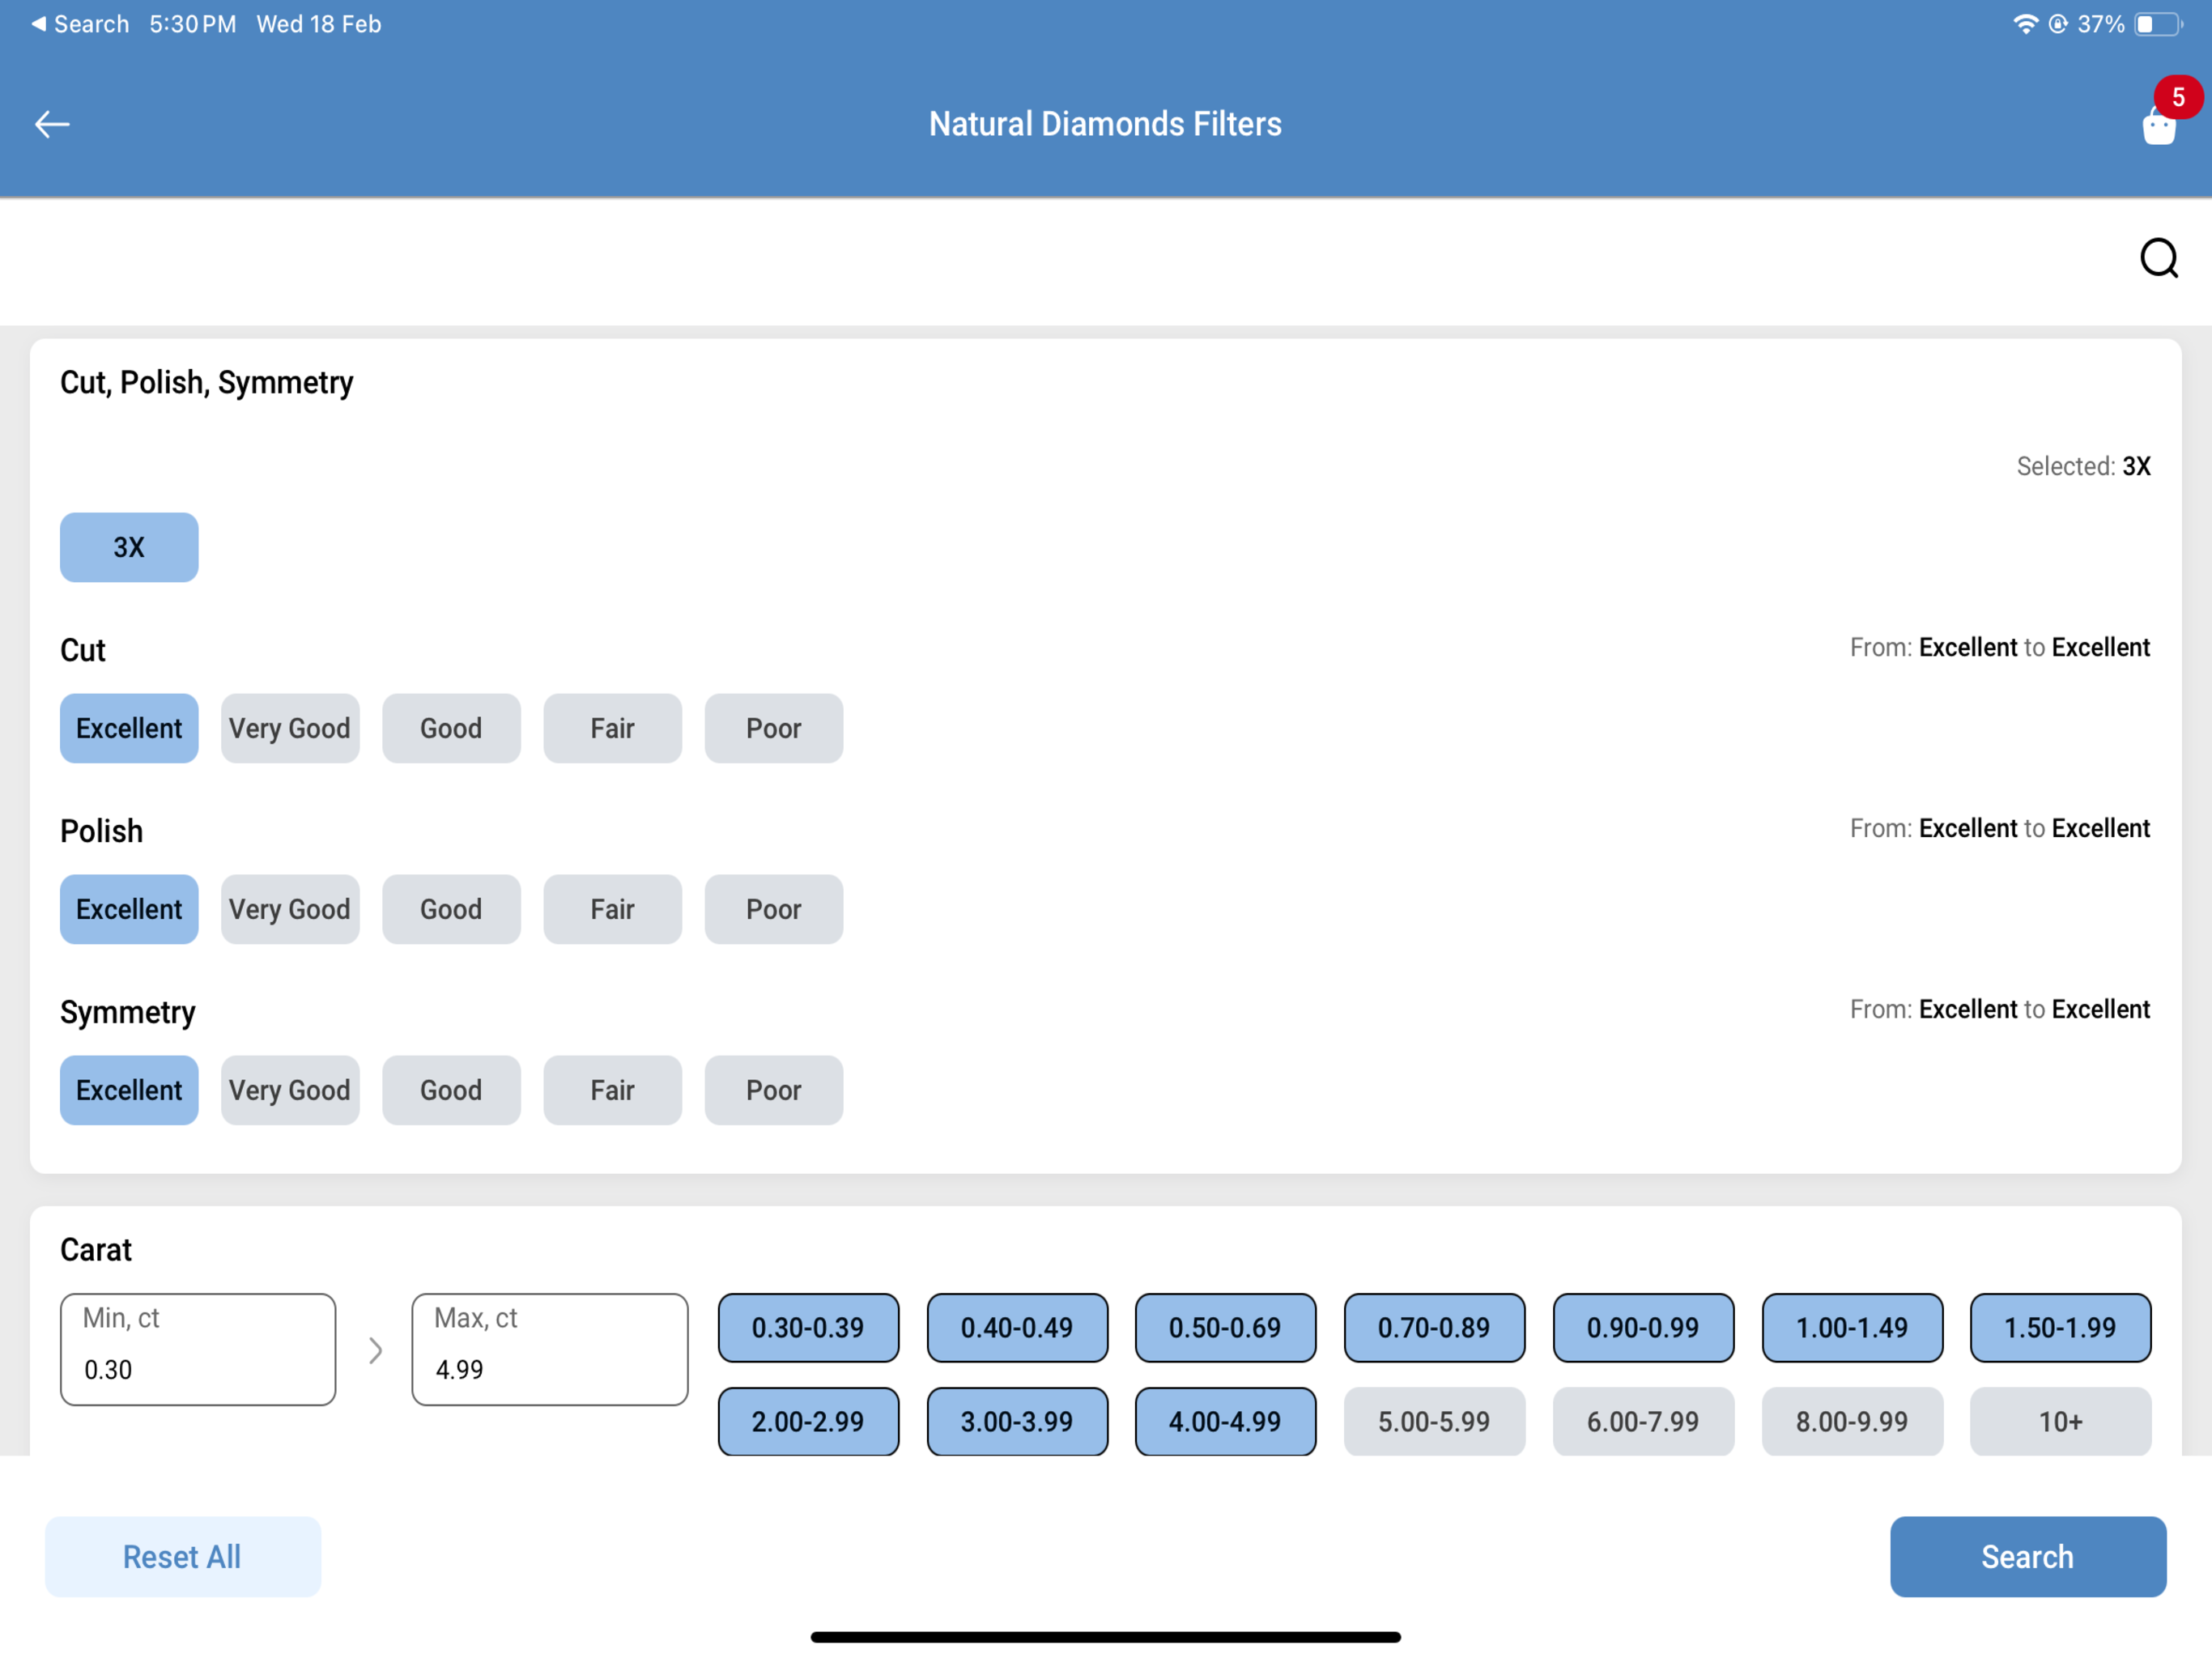
Task: Select Poor cut grade
Action: (774, 728)
